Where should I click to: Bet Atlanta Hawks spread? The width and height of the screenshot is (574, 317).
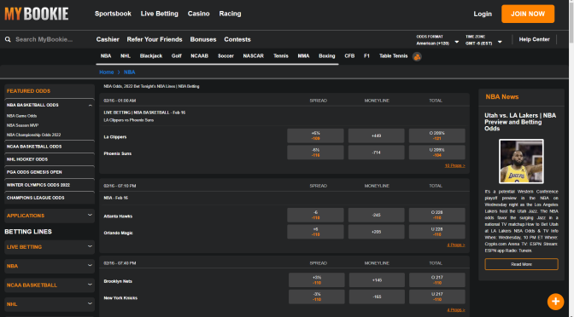315,215
